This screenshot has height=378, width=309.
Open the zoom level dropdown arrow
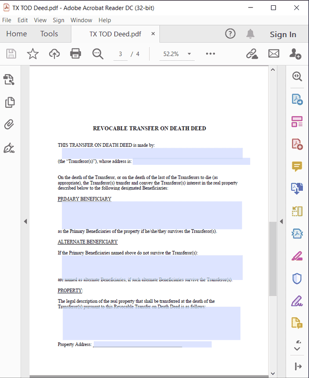point(189,54)
